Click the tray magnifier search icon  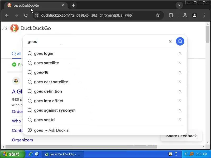tap(192, 154)
